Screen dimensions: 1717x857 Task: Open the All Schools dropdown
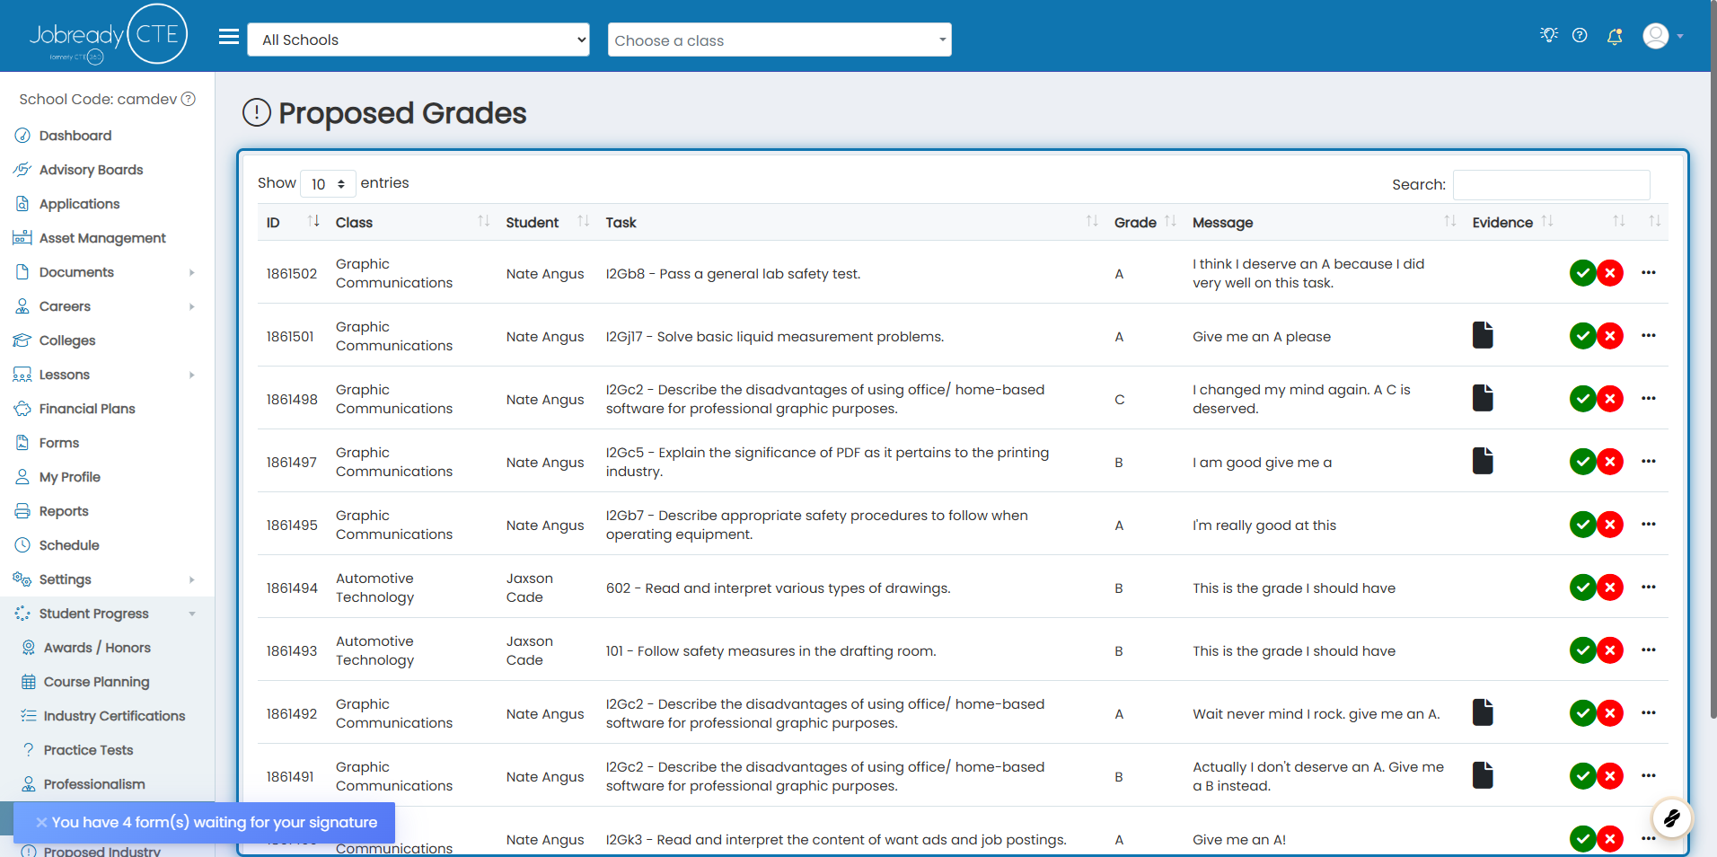click(x=418, y=40)
